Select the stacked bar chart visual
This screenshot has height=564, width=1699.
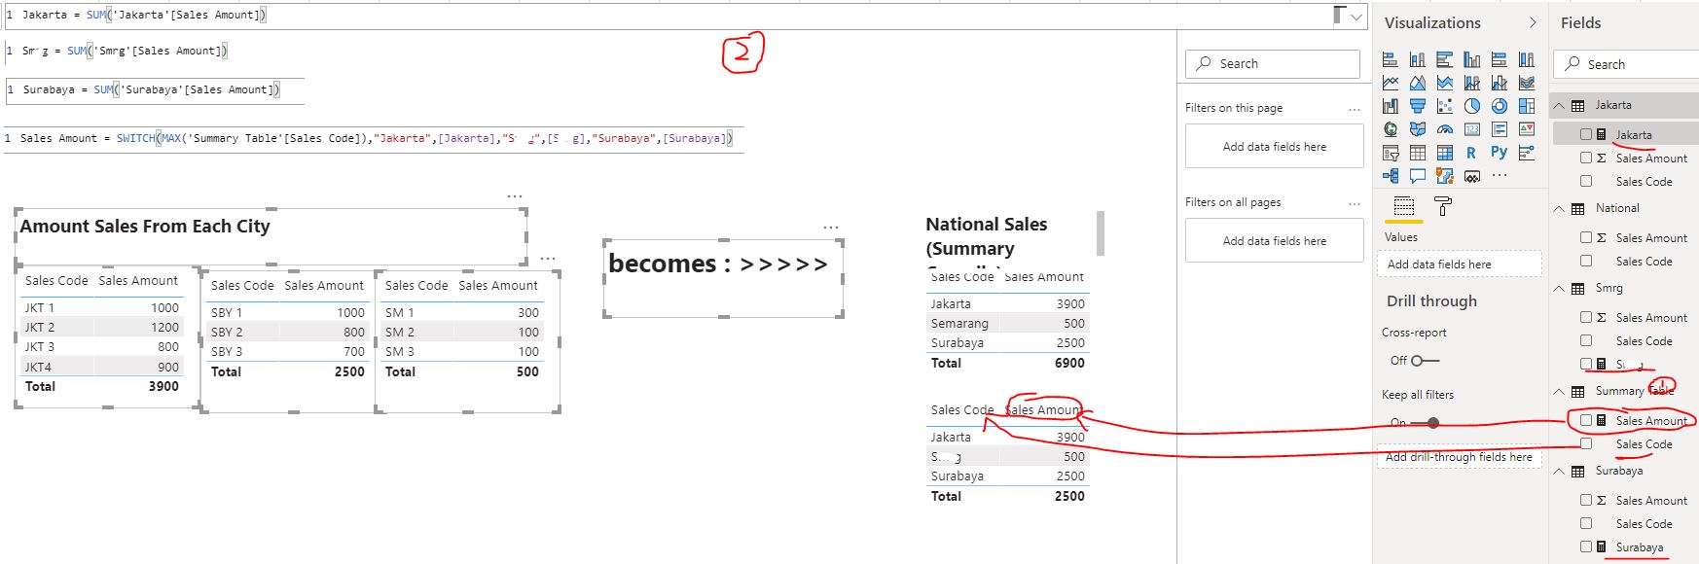(1391, 59)
